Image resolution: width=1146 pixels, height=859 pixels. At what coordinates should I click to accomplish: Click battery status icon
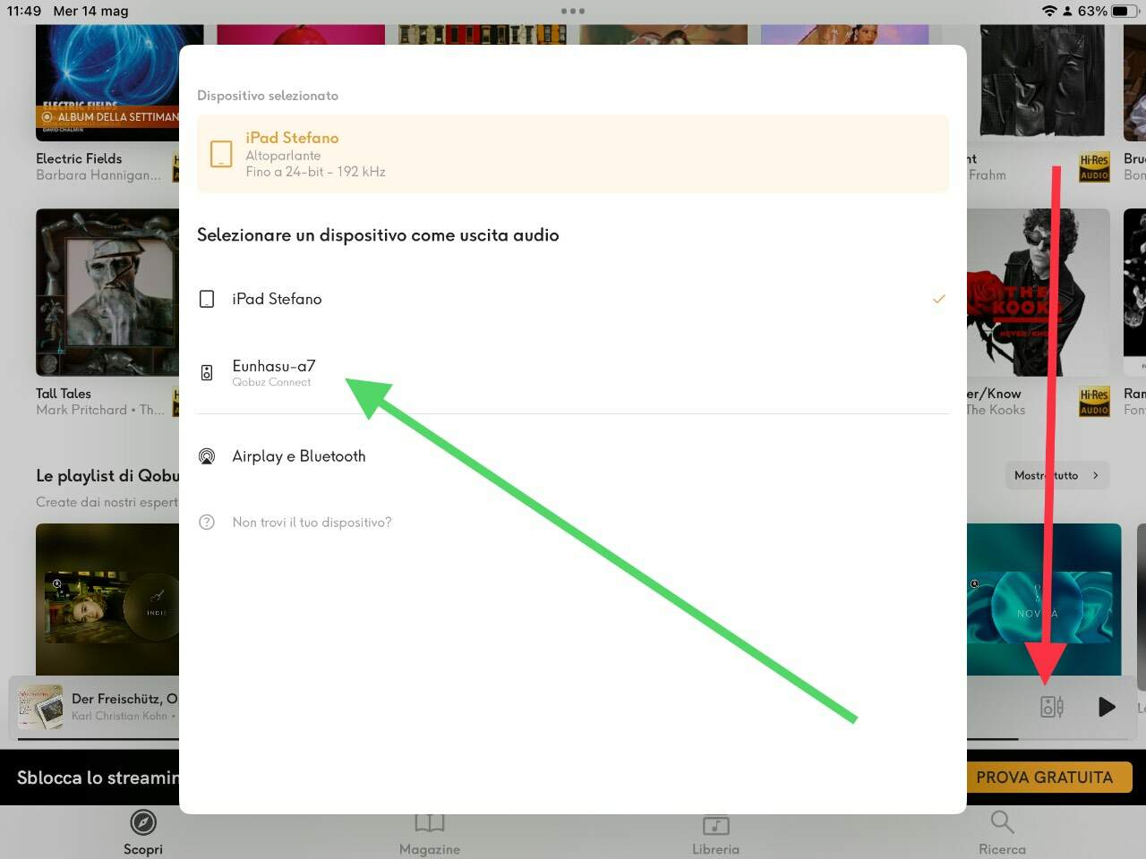click(x=1125, y=11)
